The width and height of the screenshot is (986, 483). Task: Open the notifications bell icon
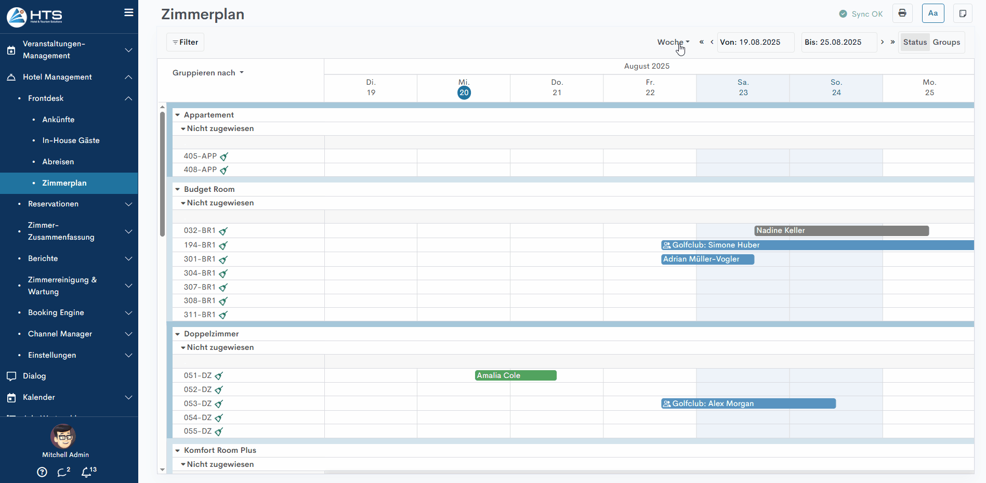88,472
